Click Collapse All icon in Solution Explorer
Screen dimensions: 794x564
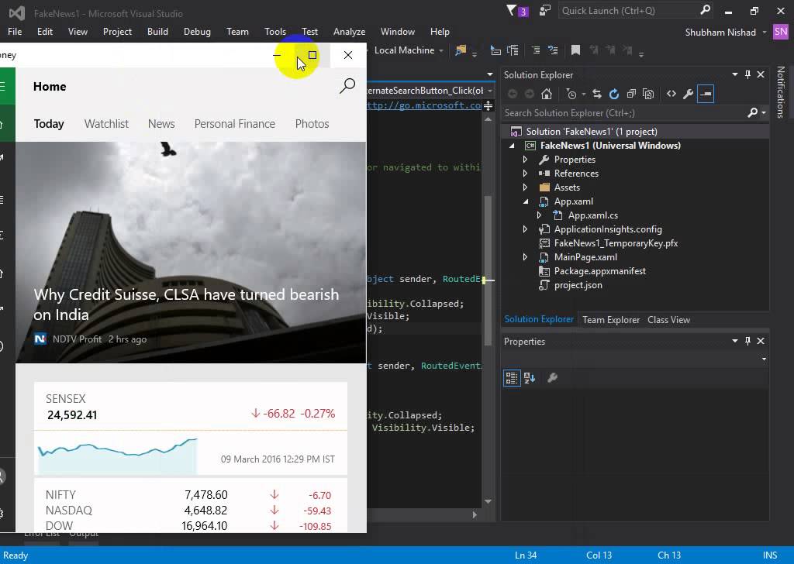630,94
